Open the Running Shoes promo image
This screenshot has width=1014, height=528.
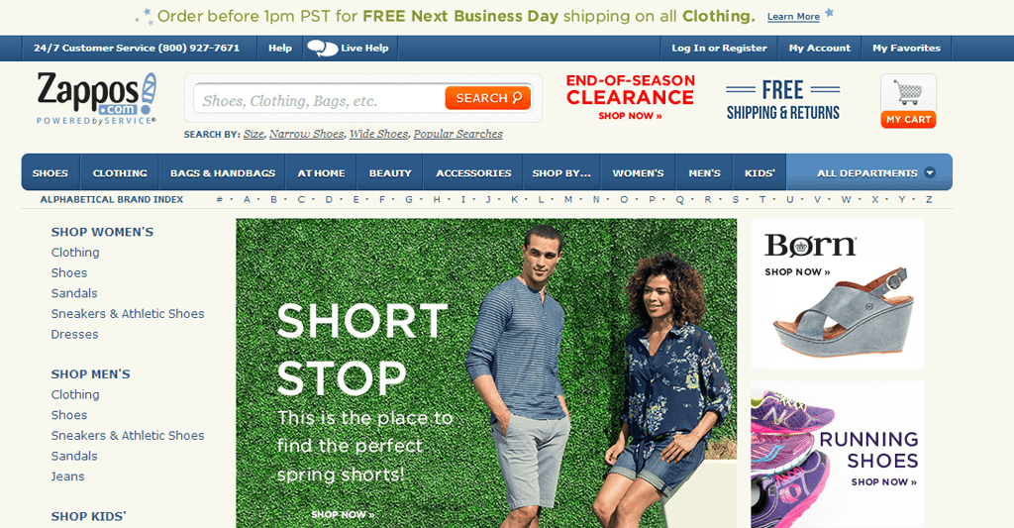pyautogui.click(x=837, y=455)
